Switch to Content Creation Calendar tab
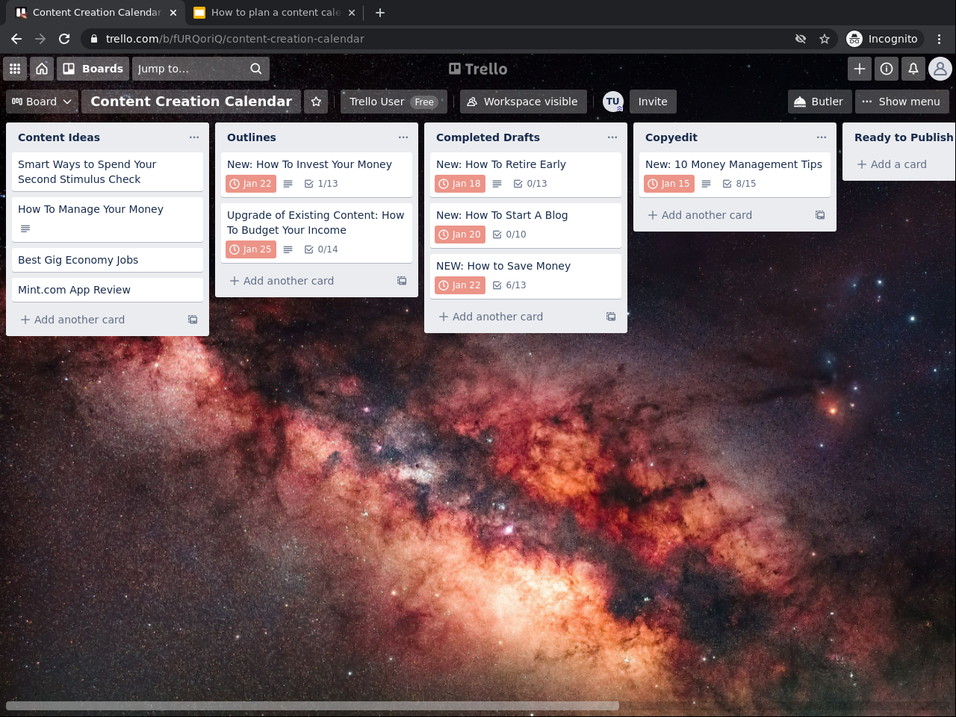Screen dimensions: 956x717 [95, 13]
